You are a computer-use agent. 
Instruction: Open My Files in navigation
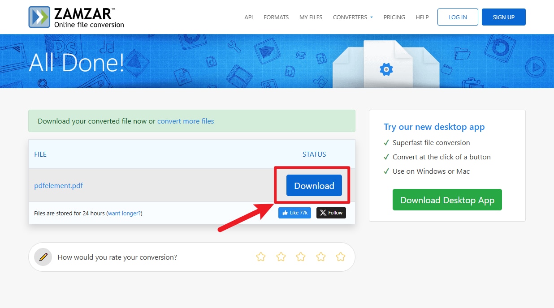(x=311, y=17)
